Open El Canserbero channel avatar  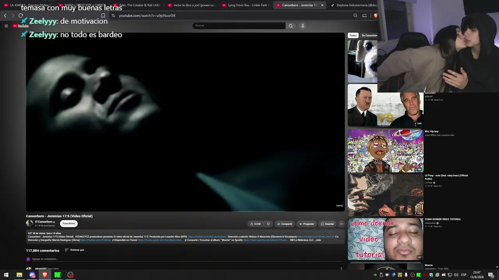pos(30,223)
